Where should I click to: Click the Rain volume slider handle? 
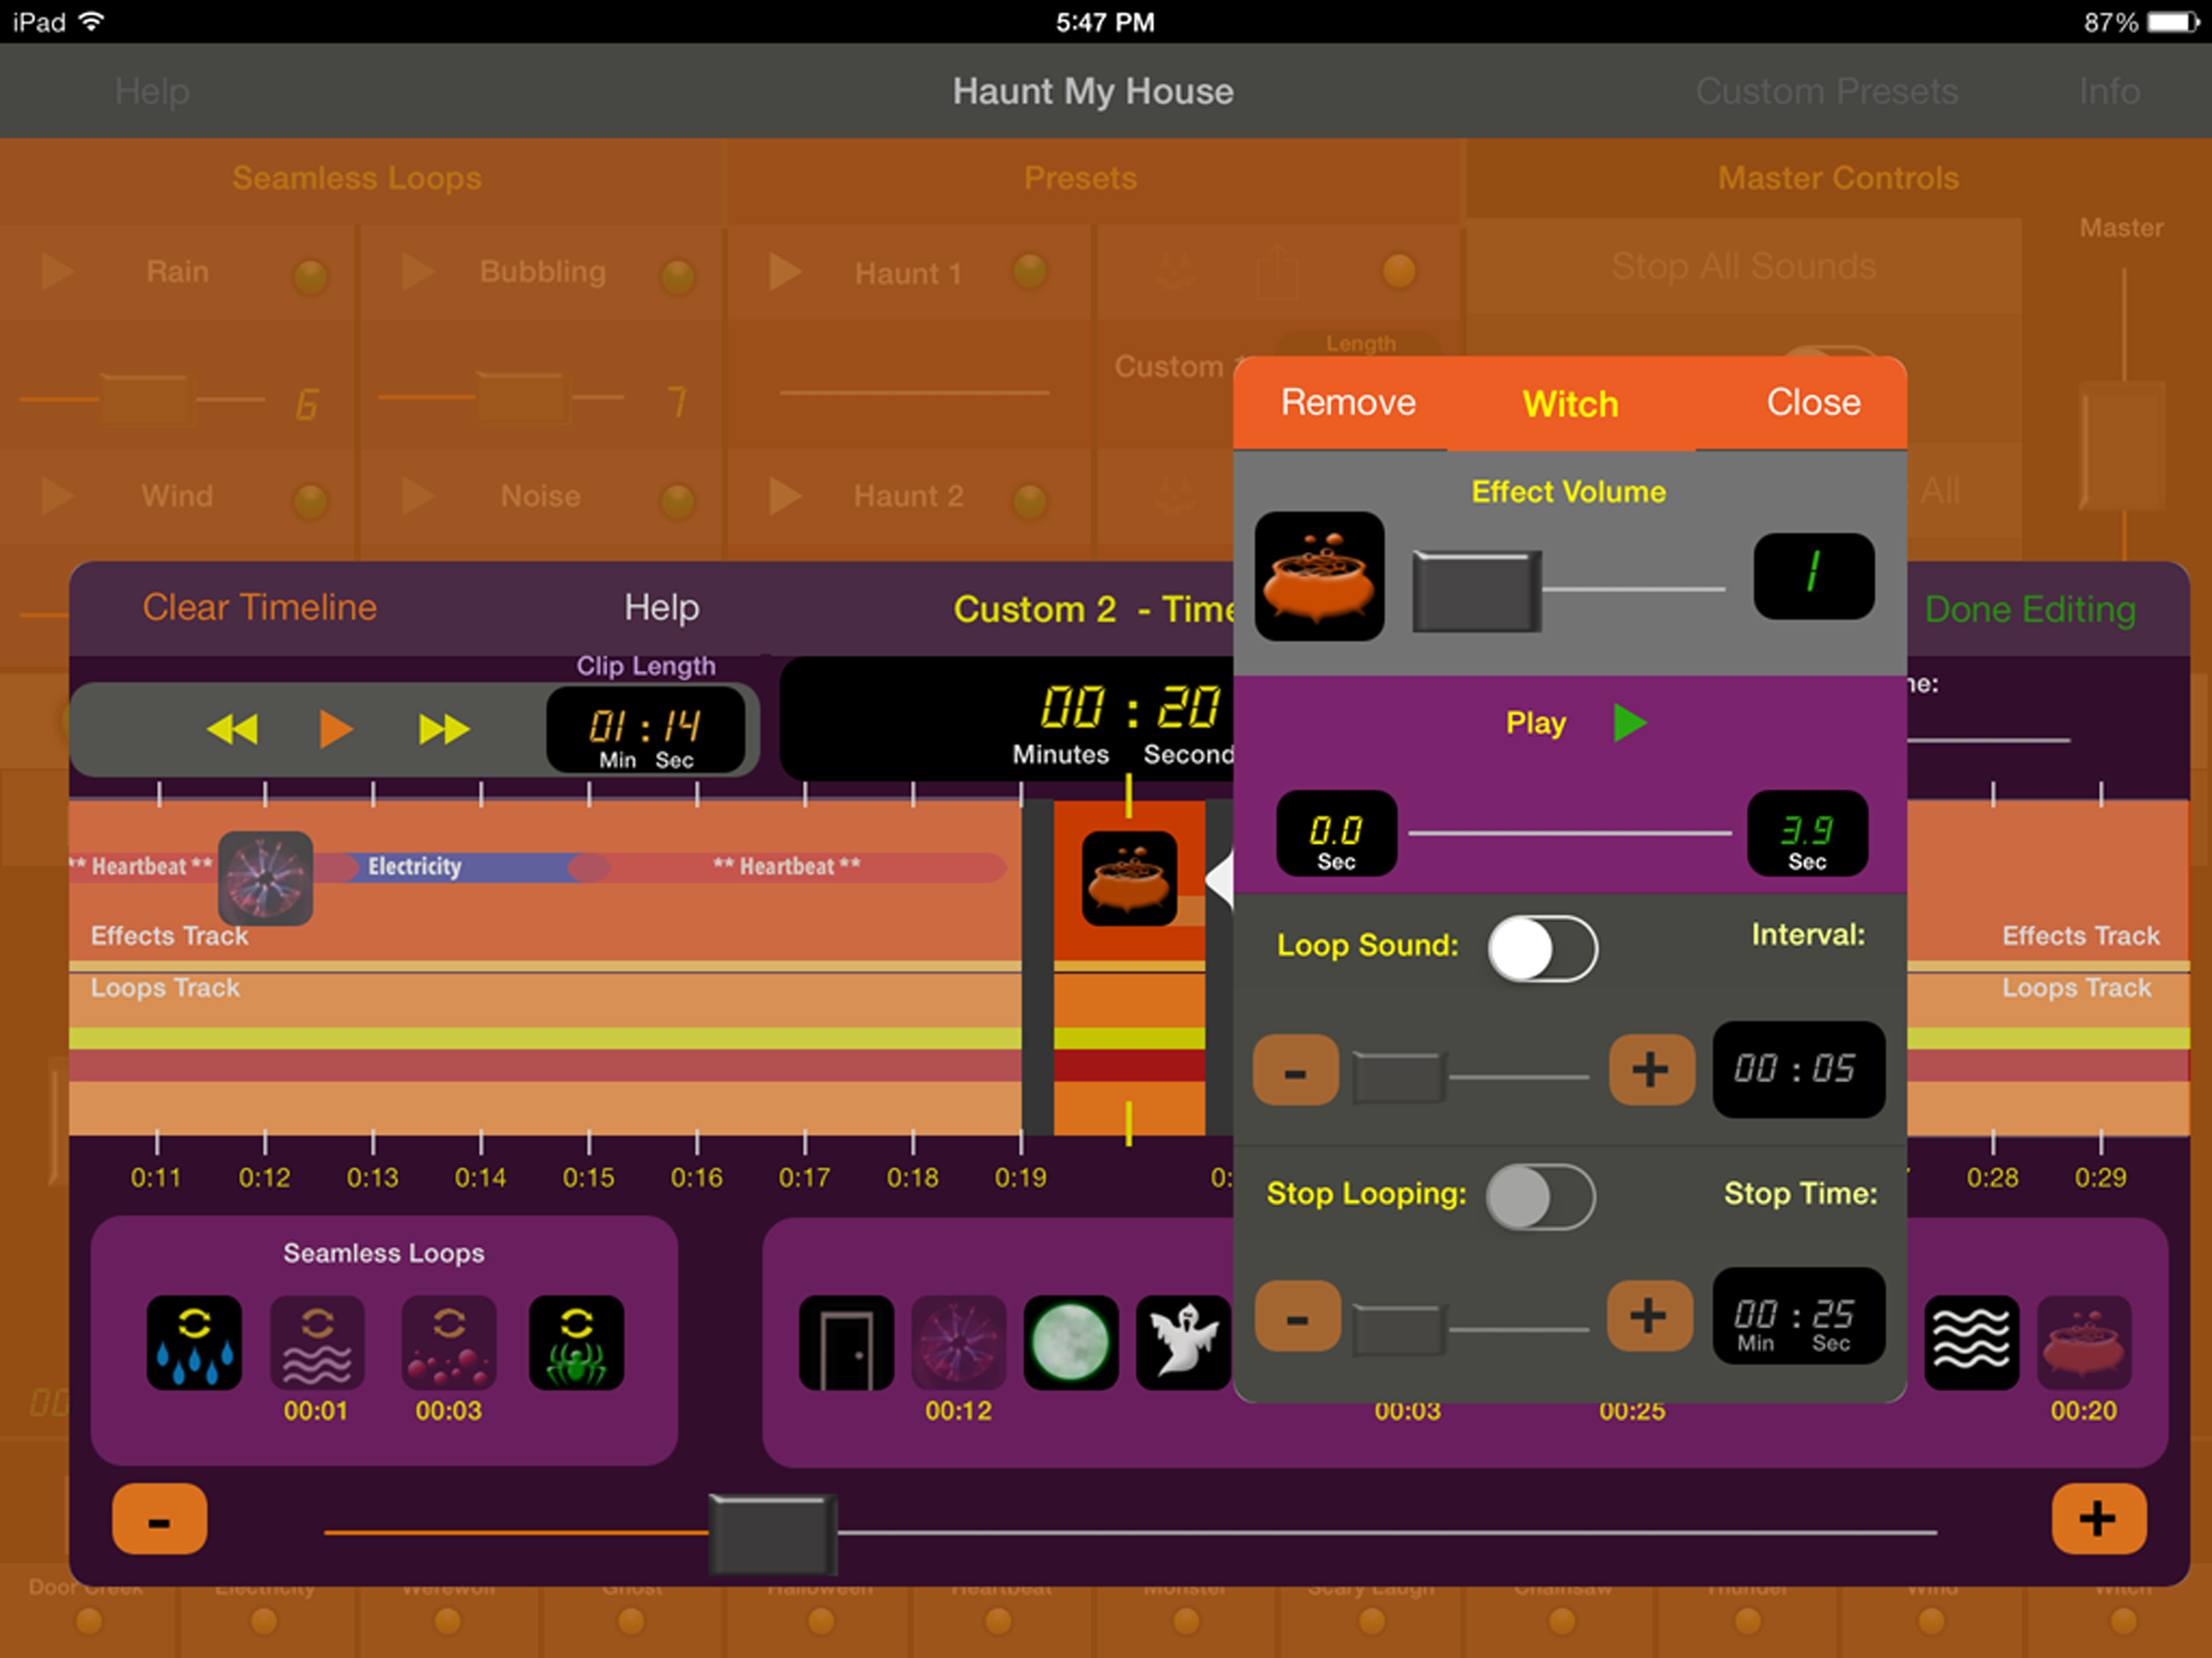pyautogui.click(x=148, y=401)
